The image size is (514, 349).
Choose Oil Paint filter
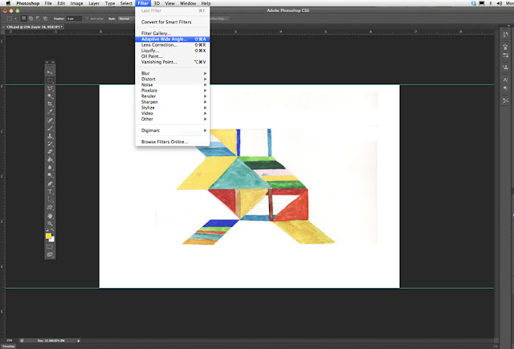173,56
